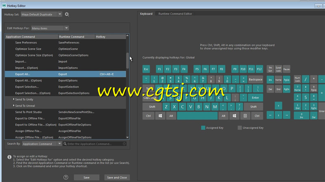Expand the Send To Unity group

14,99
